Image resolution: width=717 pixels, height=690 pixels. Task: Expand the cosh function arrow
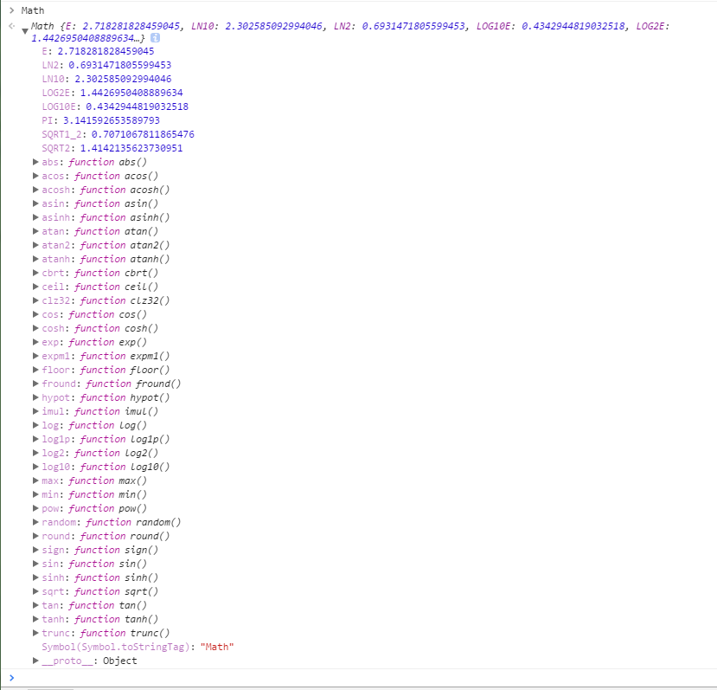[35, 328]
